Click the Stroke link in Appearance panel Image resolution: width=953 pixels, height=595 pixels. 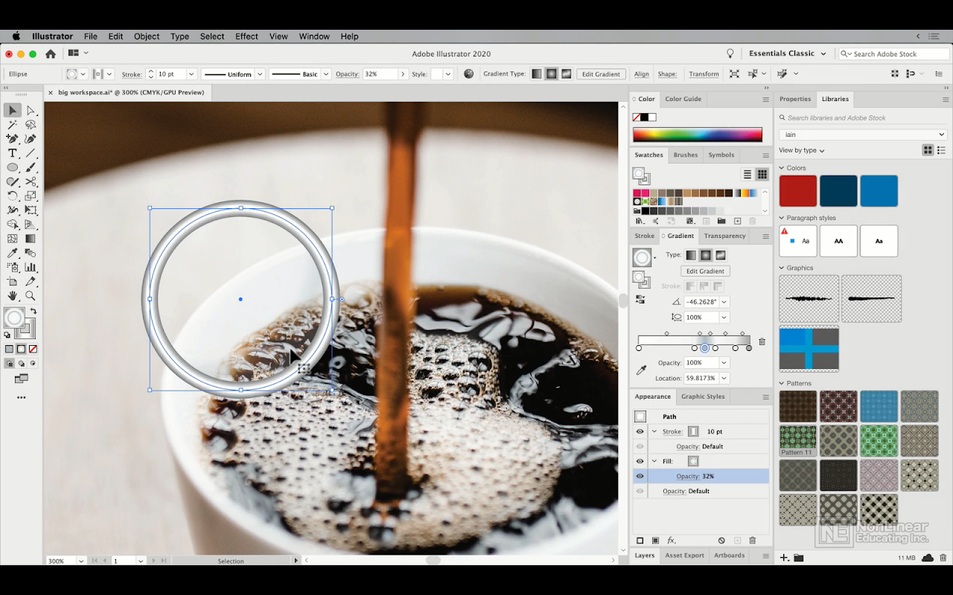(x=672, y=431)
